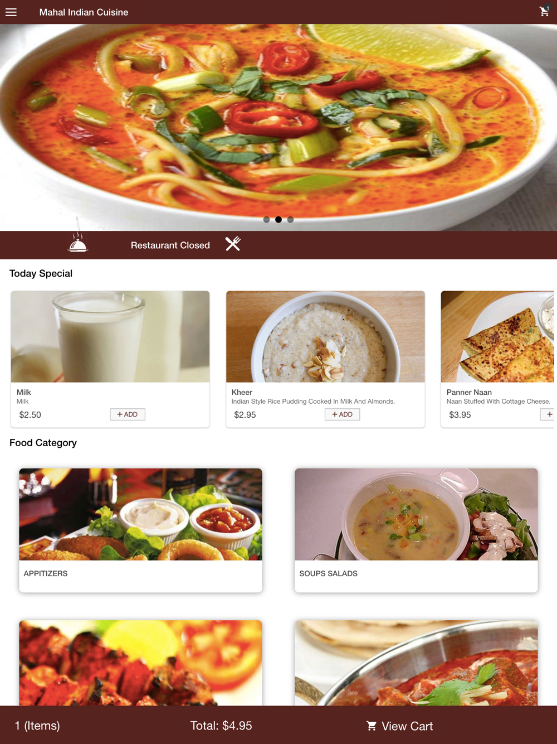Tap the crossed fork and knife icon
The height and width of the screenshot is (744, 557).
click(233, 244)
